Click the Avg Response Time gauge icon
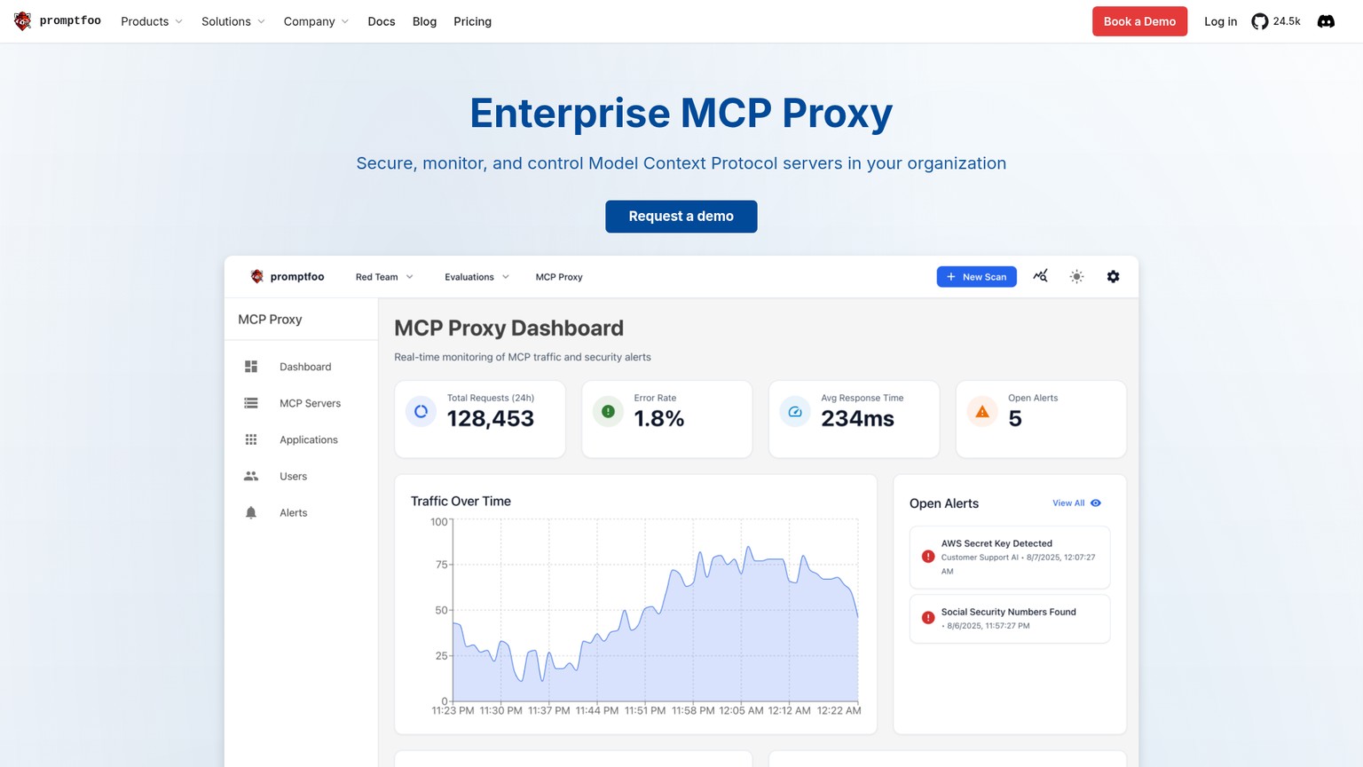Image resolution: width=1363 pixels, height=767 pixels. click(x=795, y=411)
